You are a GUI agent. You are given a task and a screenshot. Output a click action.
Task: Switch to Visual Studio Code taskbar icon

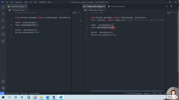(x=61, y=97)
